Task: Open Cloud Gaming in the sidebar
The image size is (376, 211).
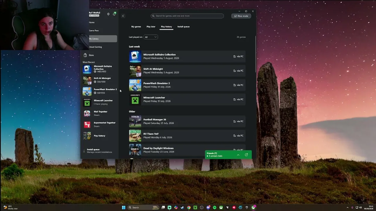Action: (95, 47)
